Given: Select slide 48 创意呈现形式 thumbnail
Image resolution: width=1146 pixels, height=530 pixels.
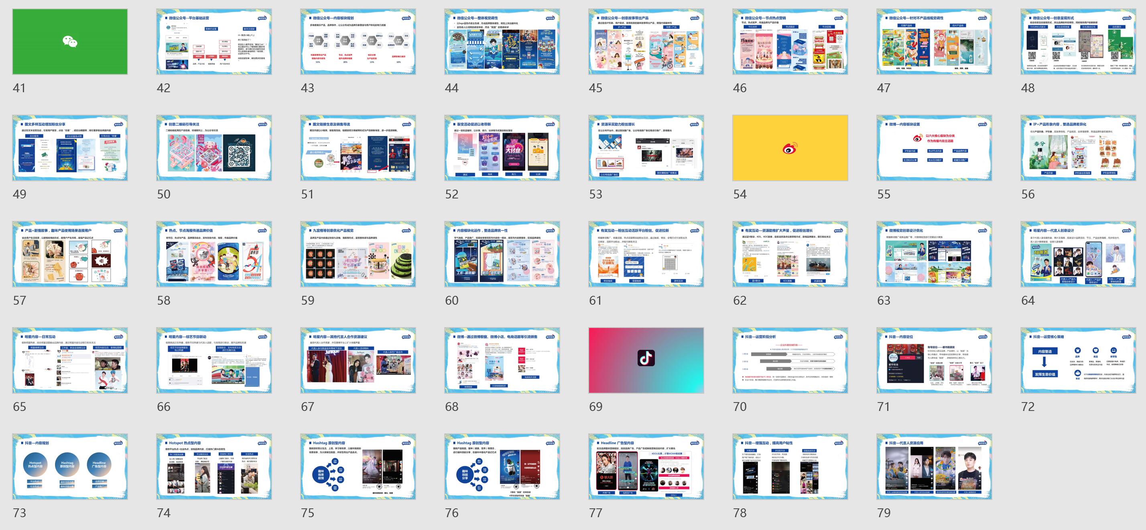Looking at the screenshot, I should click(1078, 42).
